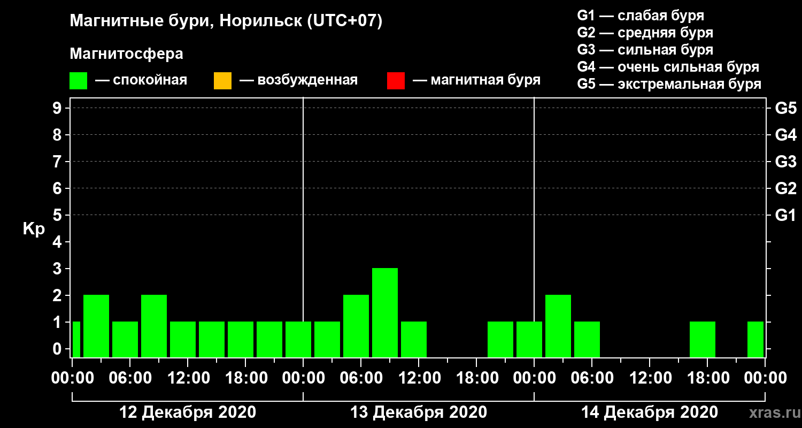Click the G4 right axis label
802x428 pixels.
[785, 135]
